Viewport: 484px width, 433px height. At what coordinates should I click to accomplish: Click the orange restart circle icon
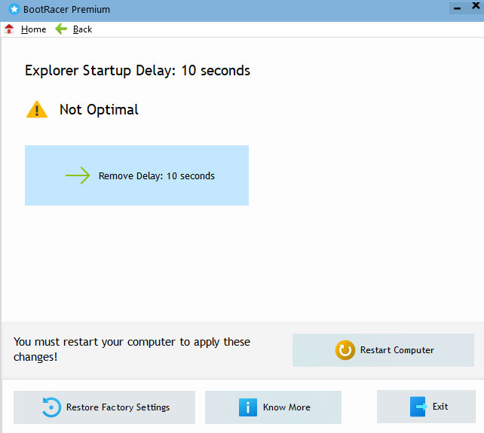pos(345,350)
